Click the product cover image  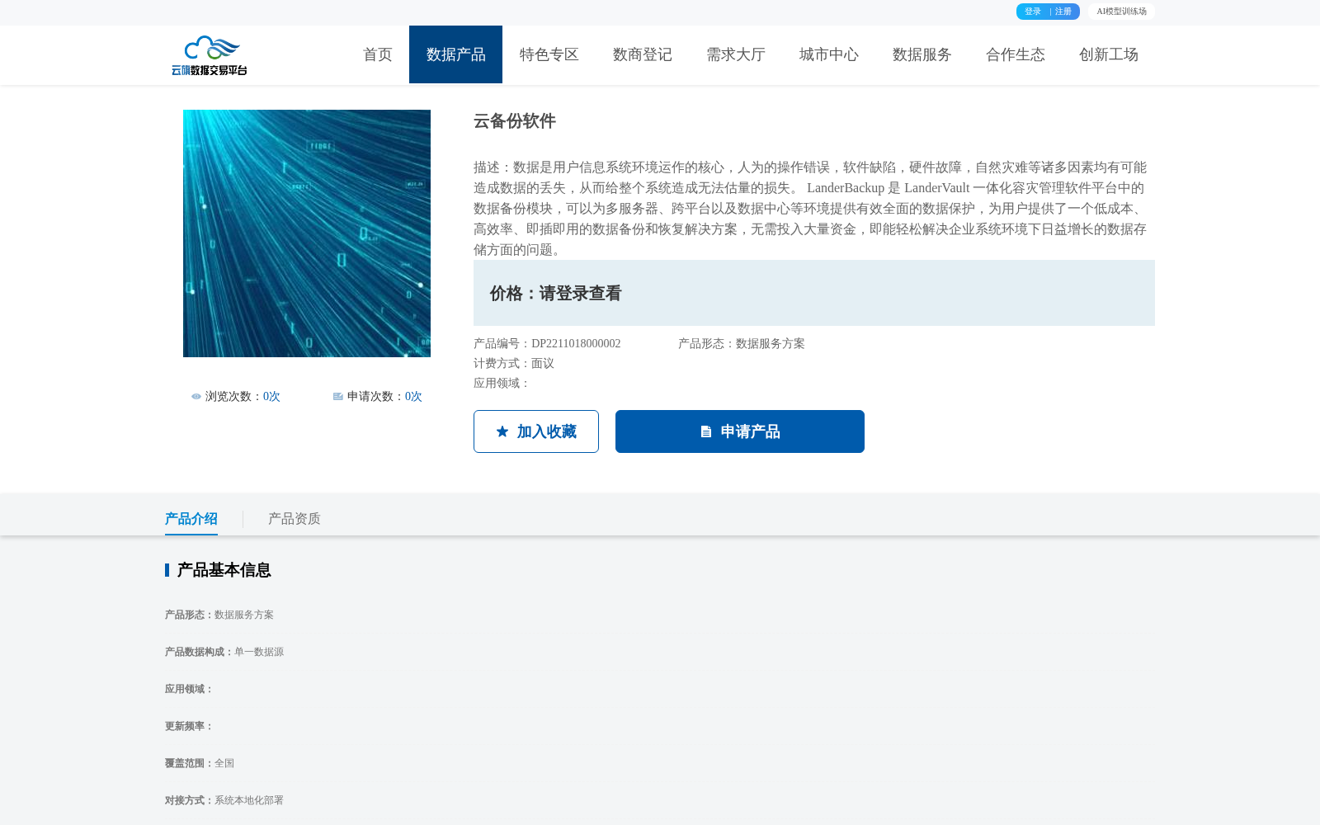point(307,233)
